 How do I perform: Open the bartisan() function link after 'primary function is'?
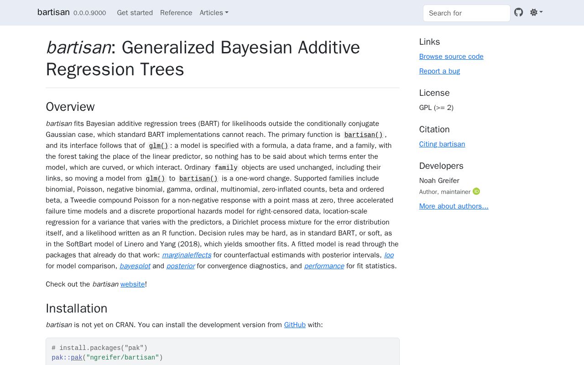pos(363,135)
